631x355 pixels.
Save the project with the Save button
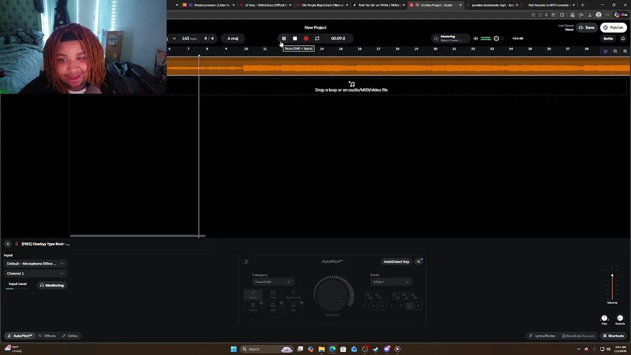click(587, 28)
